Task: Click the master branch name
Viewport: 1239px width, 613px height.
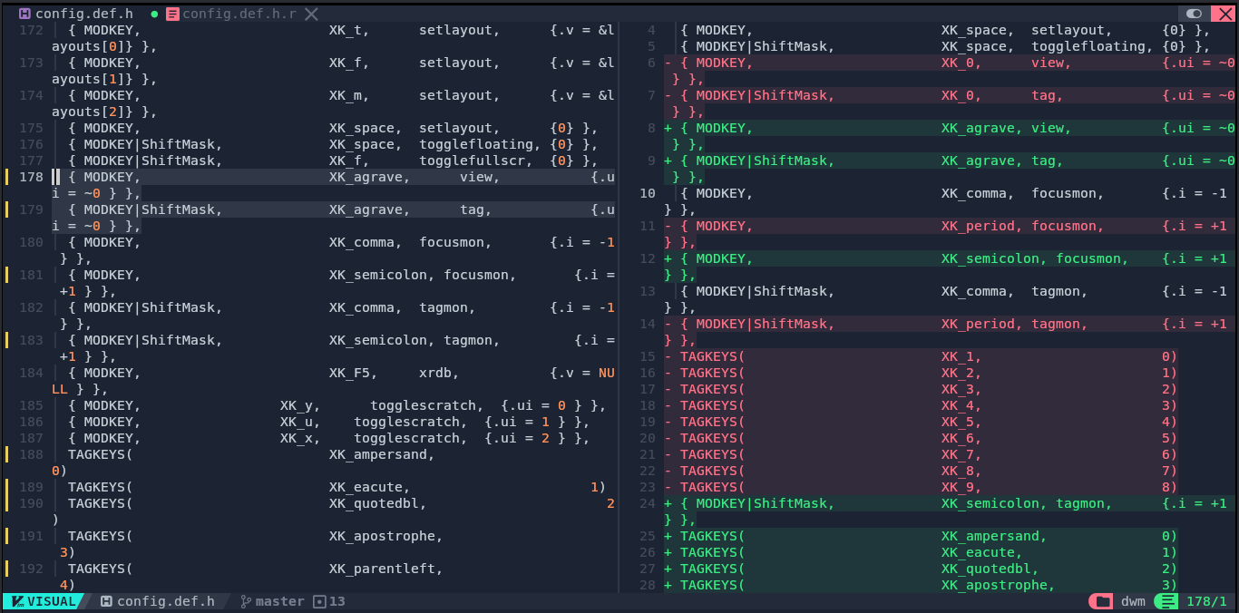Action: coord(280,601)
